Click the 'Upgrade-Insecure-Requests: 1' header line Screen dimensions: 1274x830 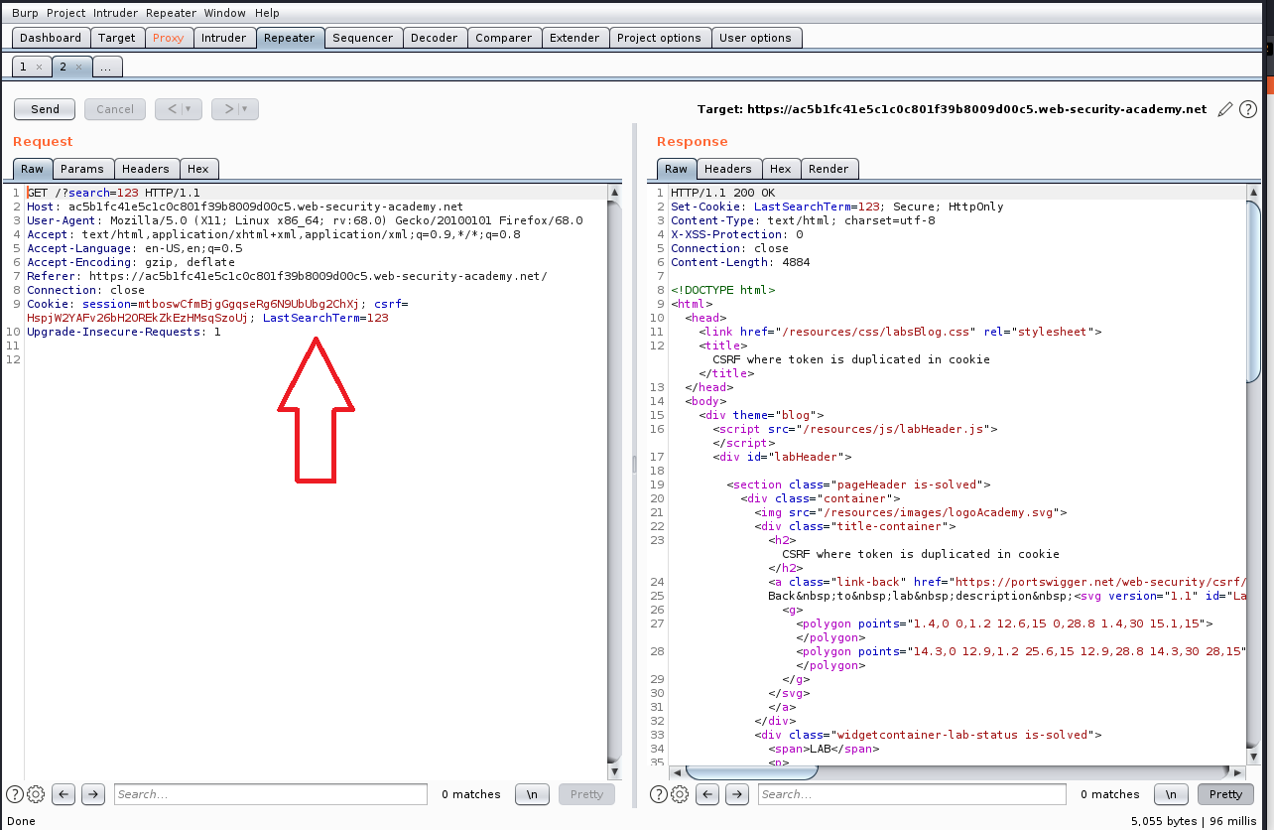coord(124,332)
